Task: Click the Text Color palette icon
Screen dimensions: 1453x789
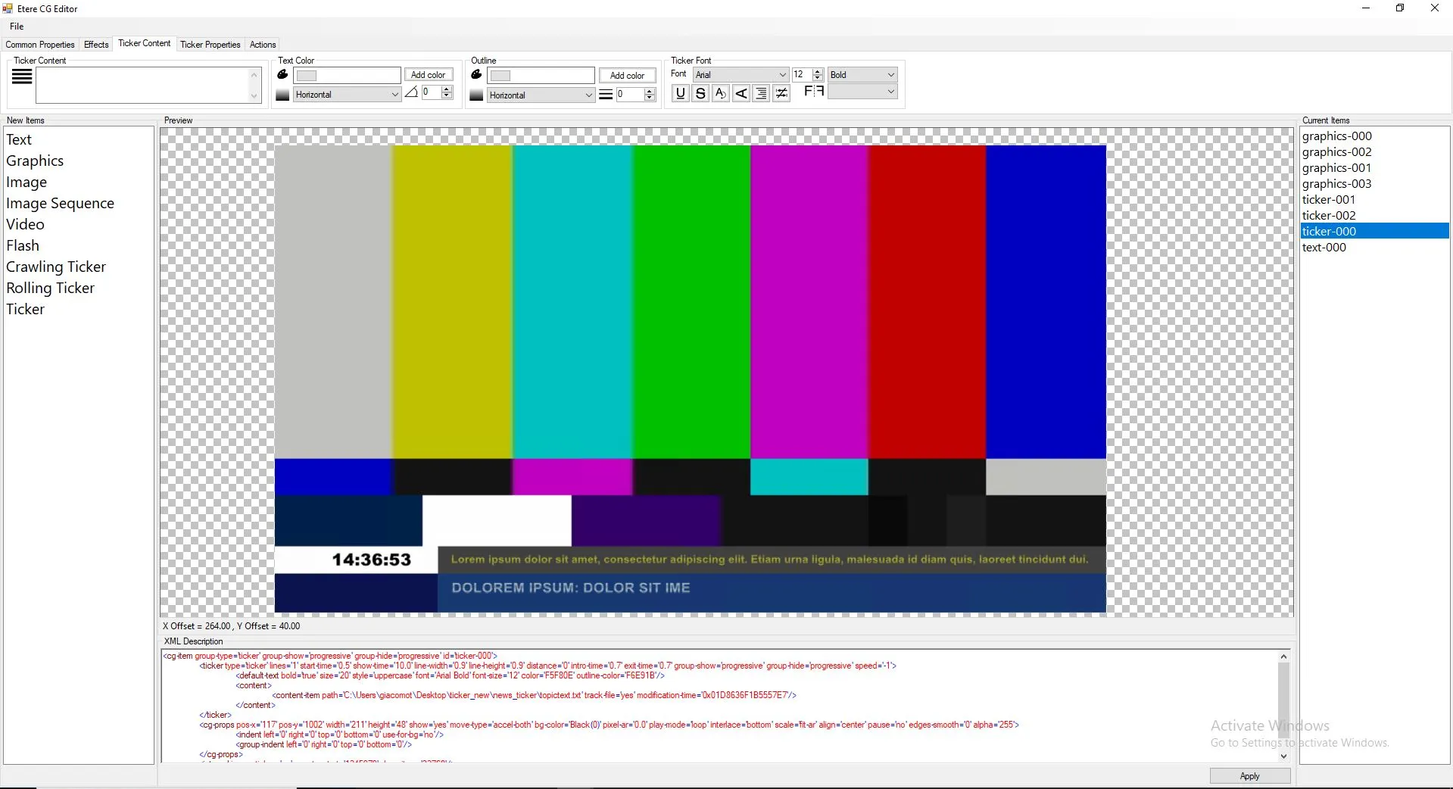Action: [282, 74]
